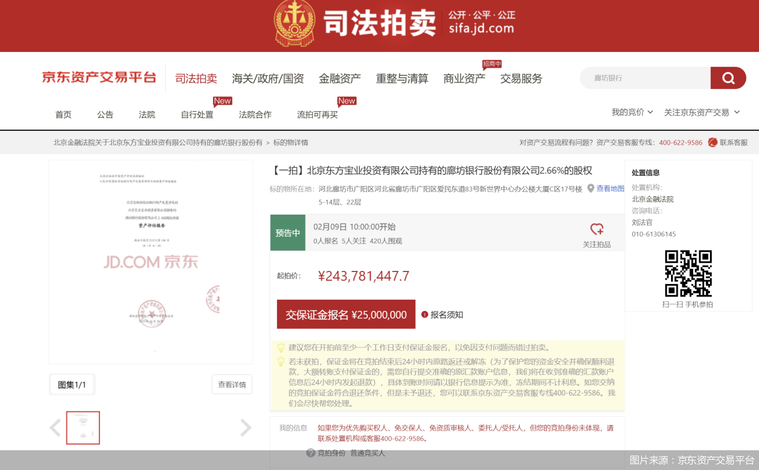Open 查看地图 to view location
759x470 pixels.
pos(610,188)
